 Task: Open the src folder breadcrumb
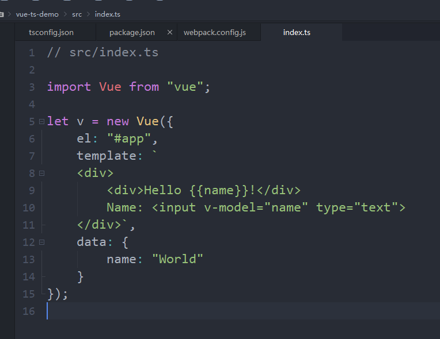pos(77,14)
